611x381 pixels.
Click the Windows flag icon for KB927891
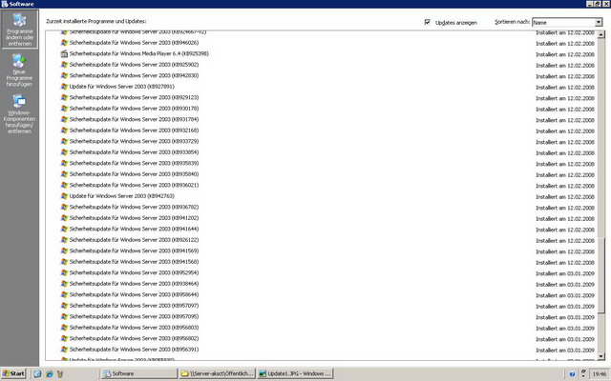(x=64, y=87)
